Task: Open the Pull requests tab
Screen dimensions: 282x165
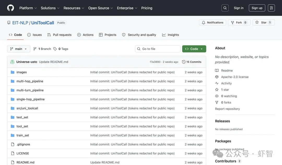Action: tap(59, 35)
